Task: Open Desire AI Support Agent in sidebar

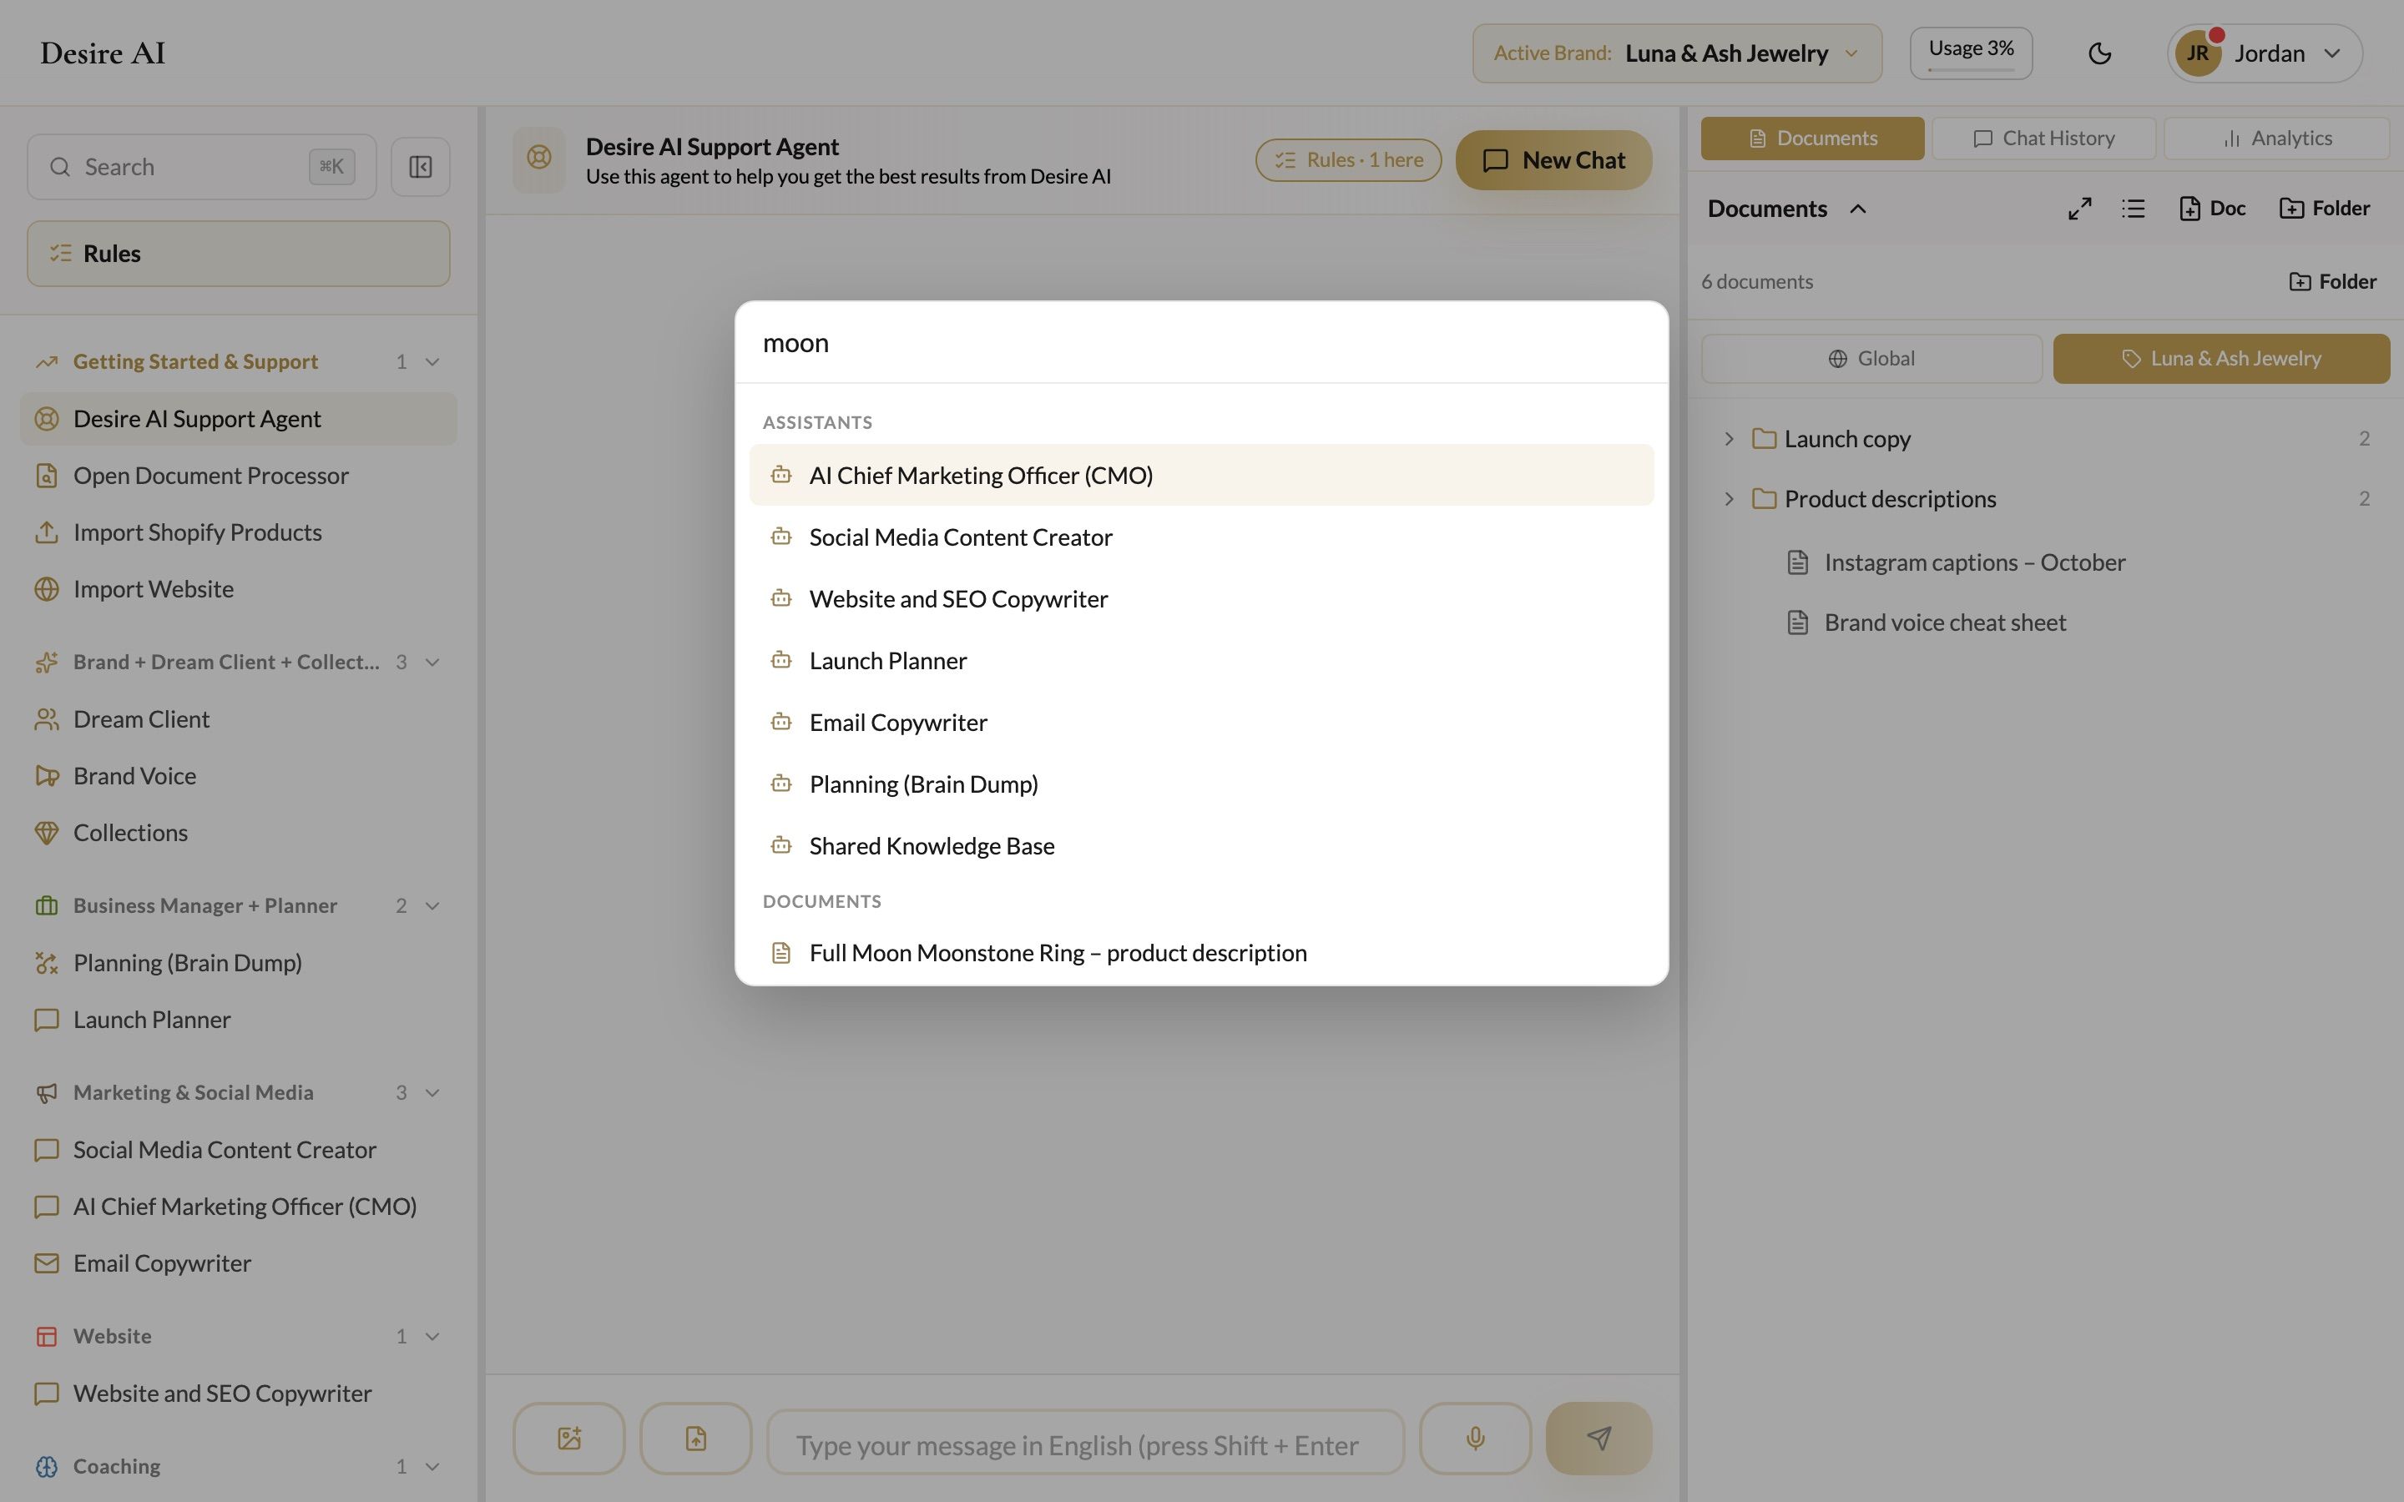Action: tap(239, 419)
